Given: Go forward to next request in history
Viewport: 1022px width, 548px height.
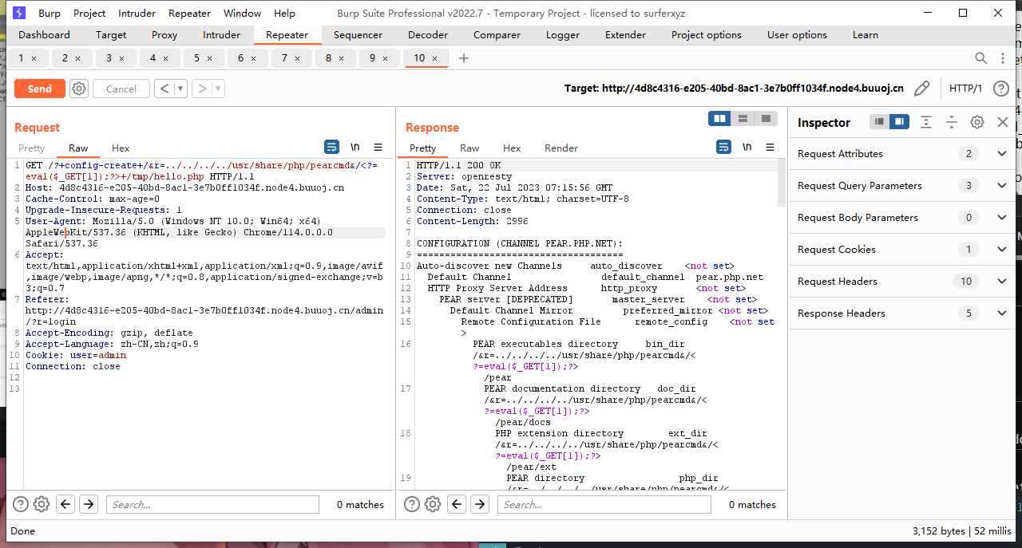Looking at the screenshot, I should pyautogui.click(x=202, y=89).
